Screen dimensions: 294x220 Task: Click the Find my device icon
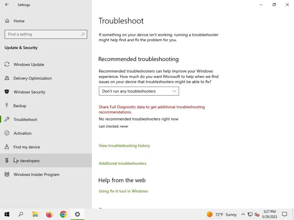click(7, 147)
